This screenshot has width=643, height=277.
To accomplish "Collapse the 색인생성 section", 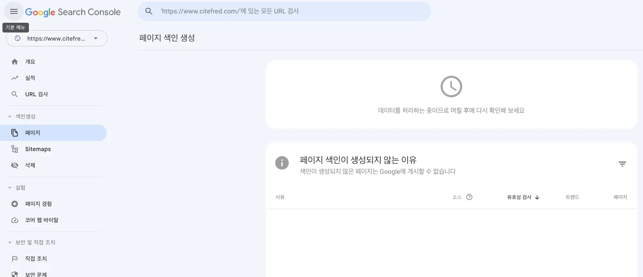I will 10,117.
